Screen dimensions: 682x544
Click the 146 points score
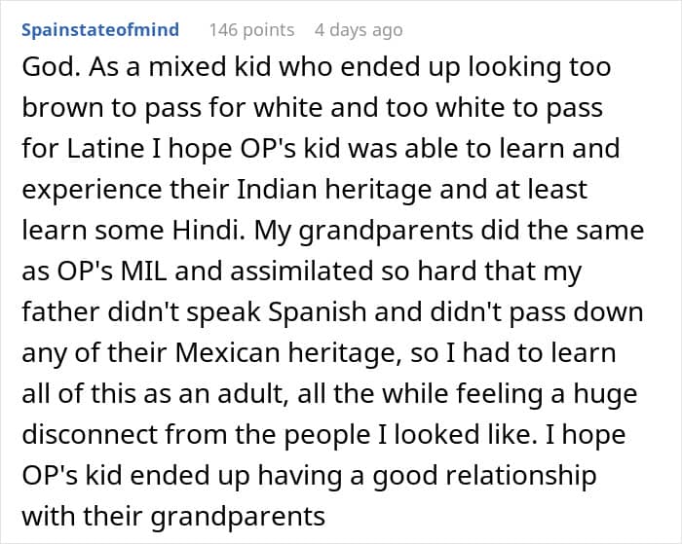click(251, 30)
